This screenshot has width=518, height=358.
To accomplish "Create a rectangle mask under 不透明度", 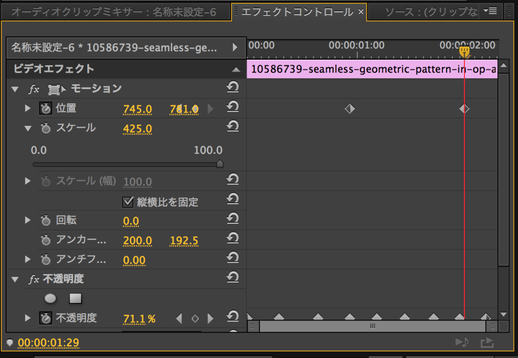I will 75,298.
